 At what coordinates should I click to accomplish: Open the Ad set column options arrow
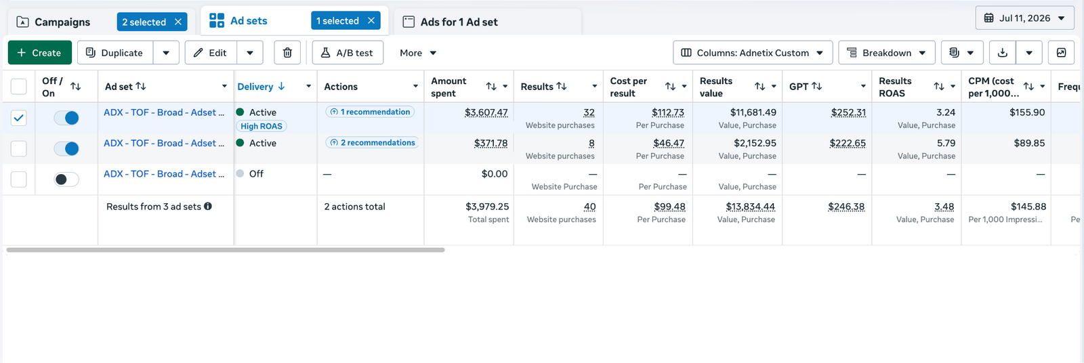(x=224, y=87)
